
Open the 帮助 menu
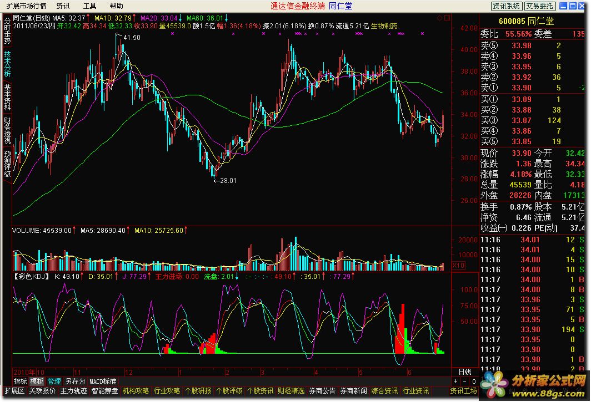117,6
